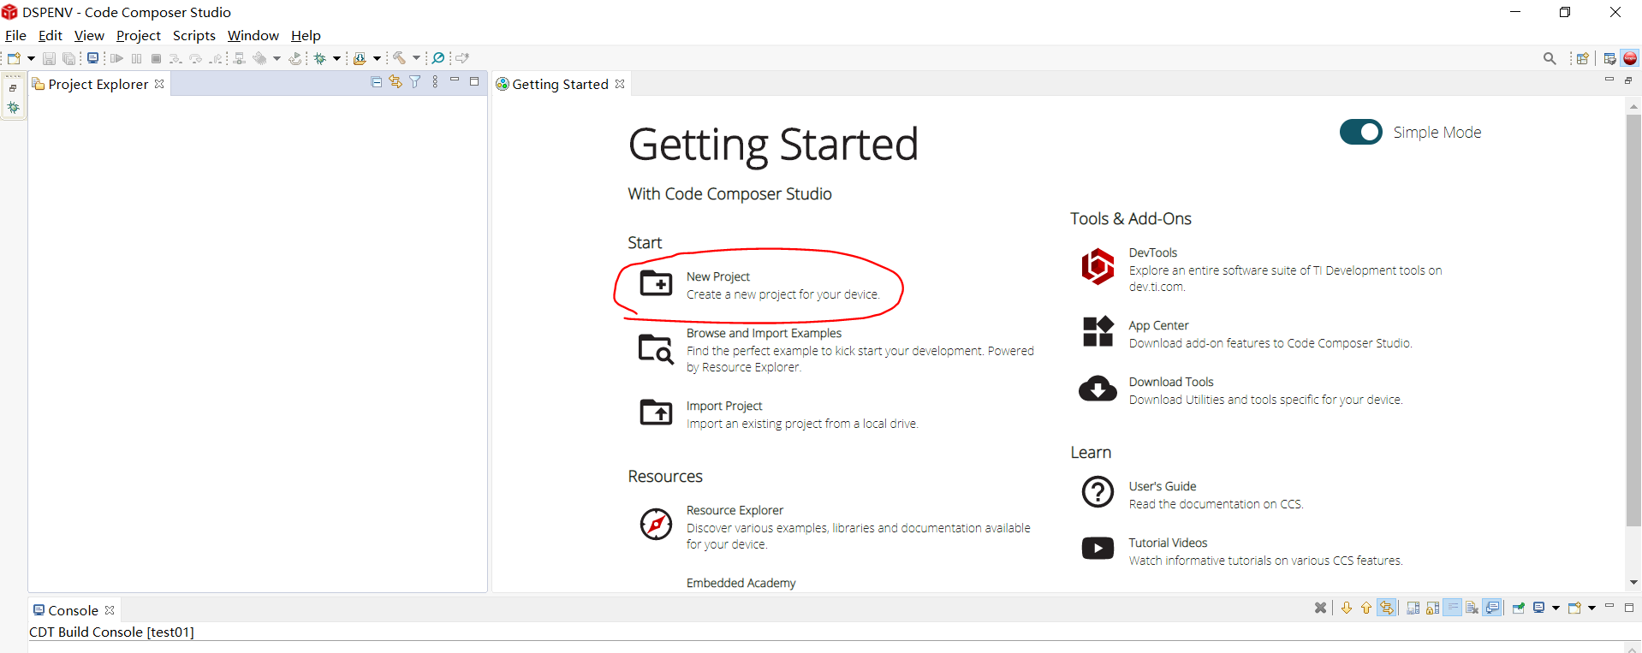The width and height of the screenshot is (1642, 653).
Task: Click the Tutorial Videos play icon
Action: pos(1098,548)
